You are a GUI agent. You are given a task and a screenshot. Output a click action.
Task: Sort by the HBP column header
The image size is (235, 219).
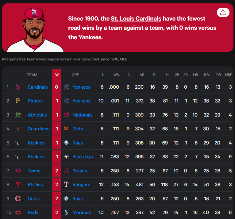pos(229,75)
